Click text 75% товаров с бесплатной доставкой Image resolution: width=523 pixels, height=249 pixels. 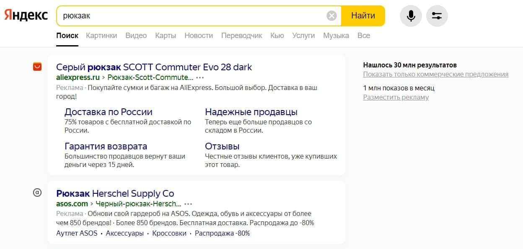pos(128,126)
